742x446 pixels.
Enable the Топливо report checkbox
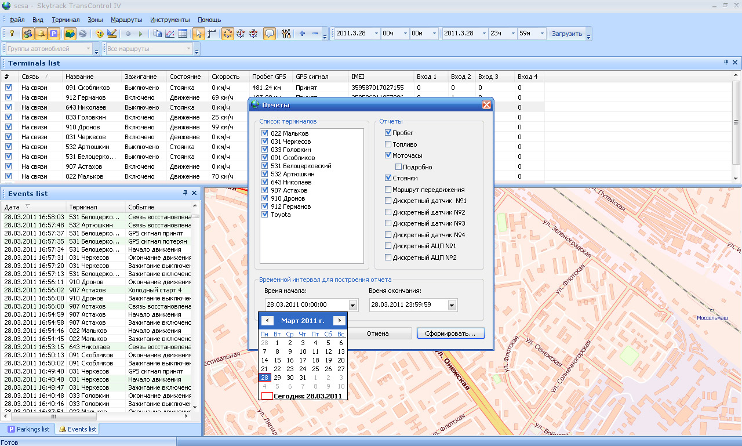click(388, 144)
